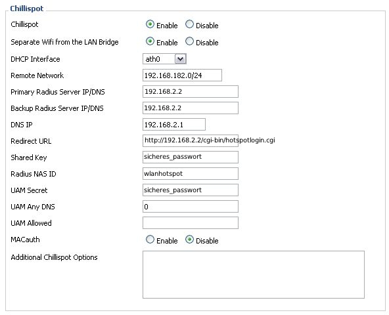Click the DNS IP label
This screenshot has width=389, height=315.
click(21, 125)
